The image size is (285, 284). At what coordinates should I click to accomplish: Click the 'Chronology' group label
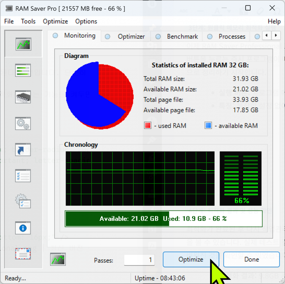pyautogui.click(x=81, y=145)
